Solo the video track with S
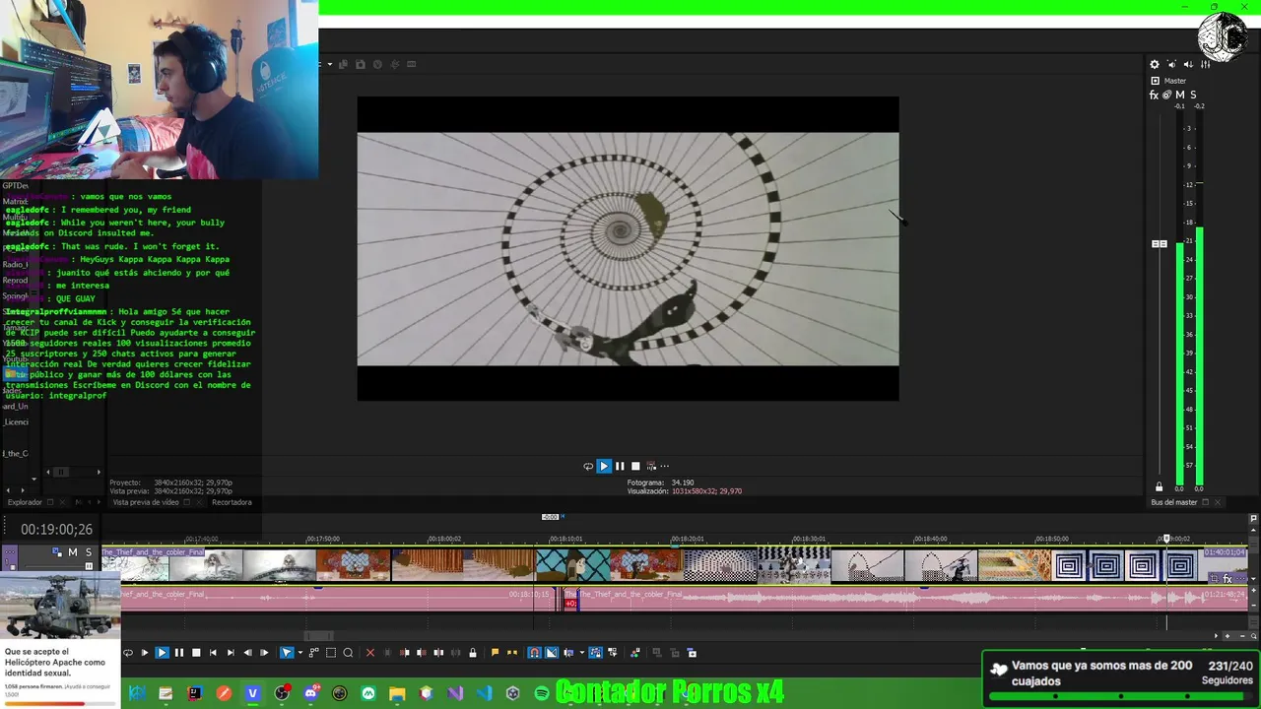Image resolution: width=1261 pixels, height=709 pixels. [88, 552]
